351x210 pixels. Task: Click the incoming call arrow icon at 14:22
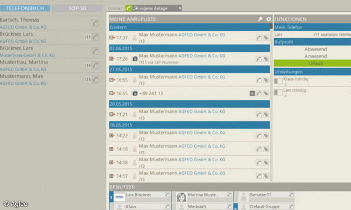112,136
